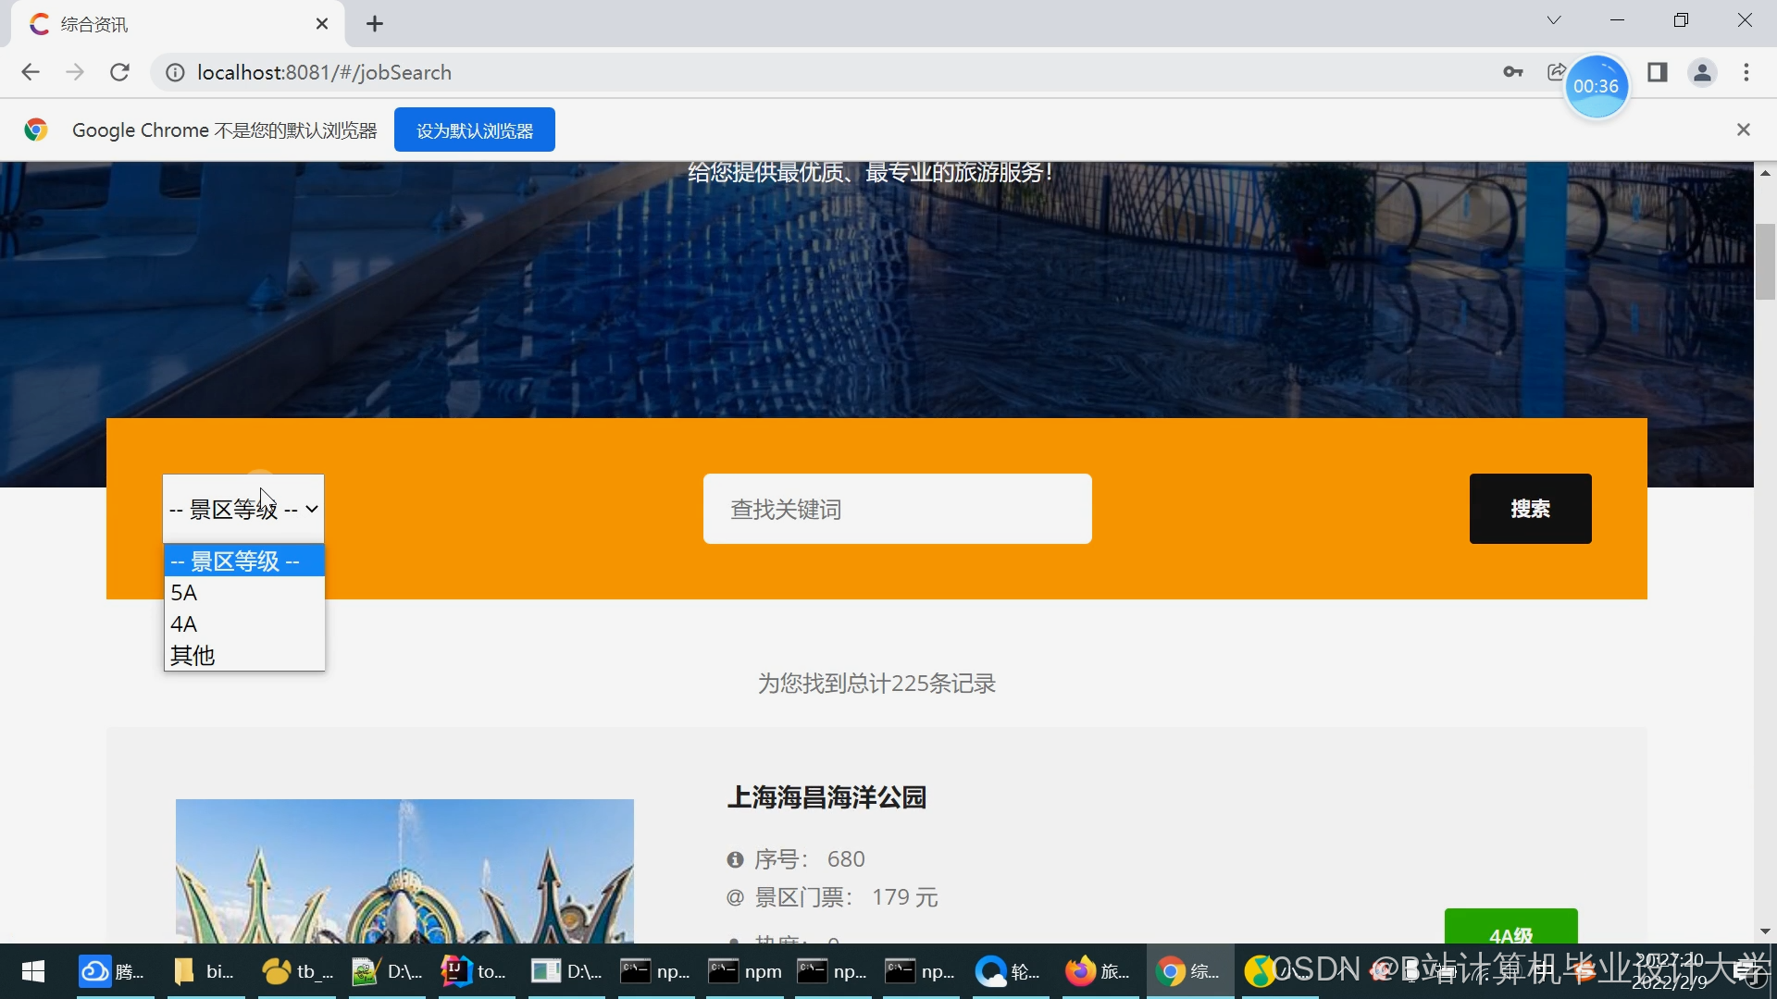Open the Chrome profile avatar
The width and height of the screenshot is (1777, 999).
[x=1702, y=72]
